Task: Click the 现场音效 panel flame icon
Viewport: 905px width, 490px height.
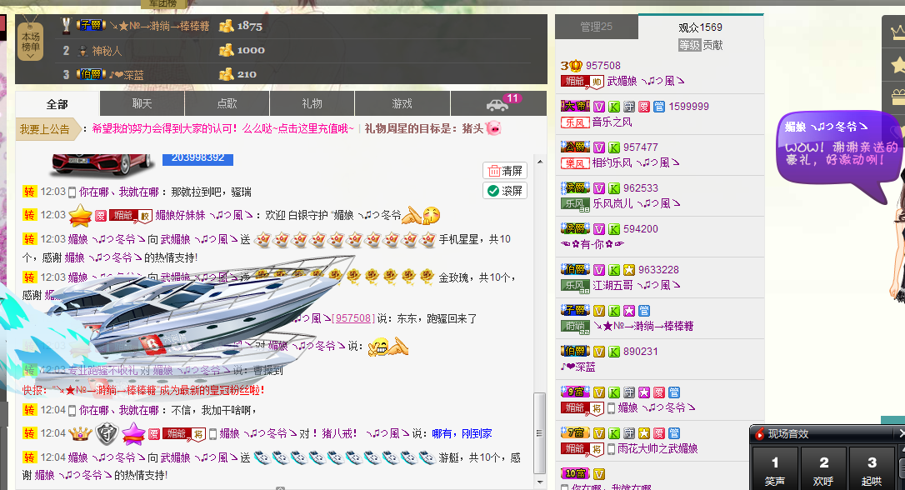Action: pyautogui.click(x=760, y=433)
